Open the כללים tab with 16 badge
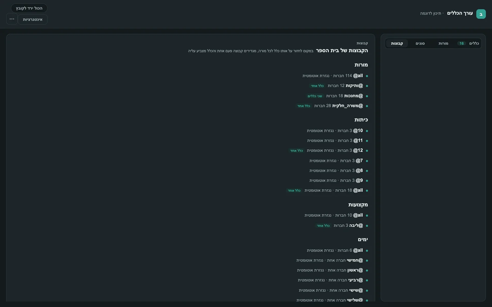The image size is (492, 307). point(468,44)
